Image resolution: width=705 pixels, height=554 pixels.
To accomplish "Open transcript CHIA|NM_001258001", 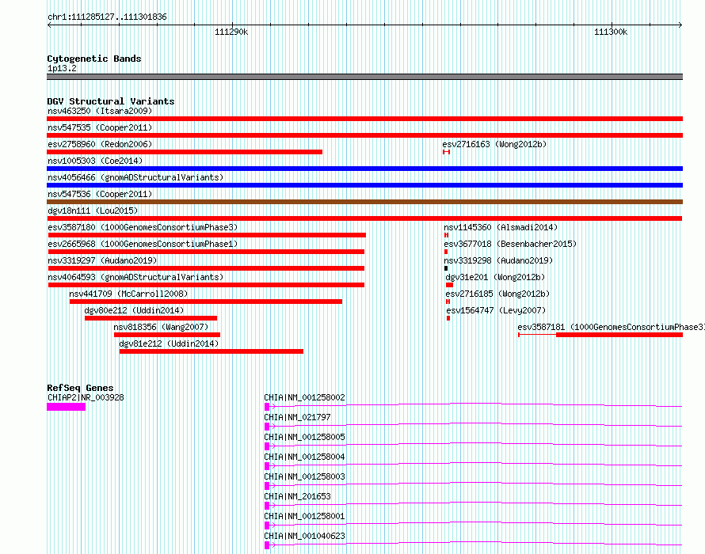I will [x=304, y=516].
